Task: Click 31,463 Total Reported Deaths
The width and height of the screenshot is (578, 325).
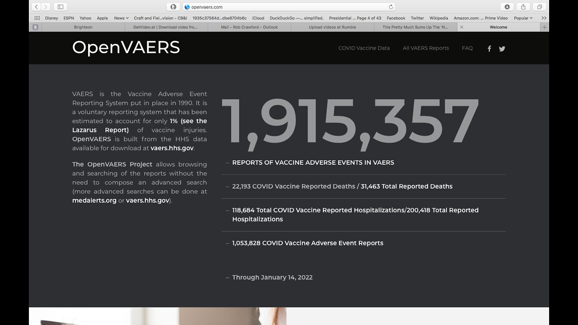Action: 406,186
